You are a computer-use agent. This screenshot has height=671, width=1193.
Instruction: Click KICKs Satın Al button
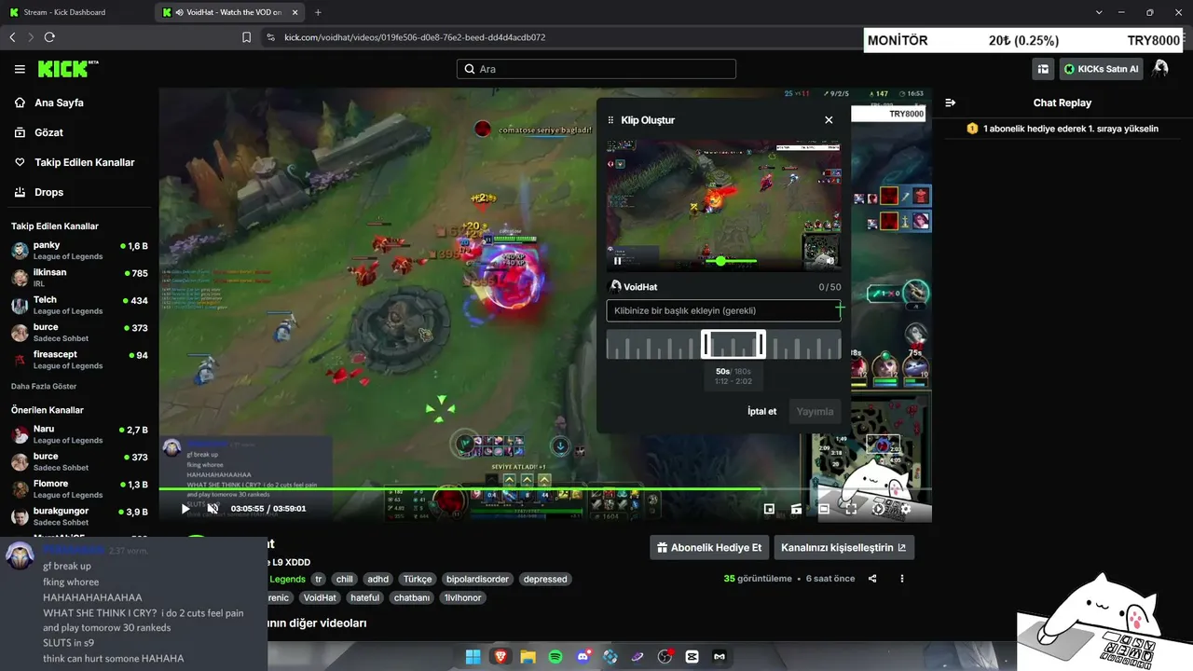(1102, 69)
